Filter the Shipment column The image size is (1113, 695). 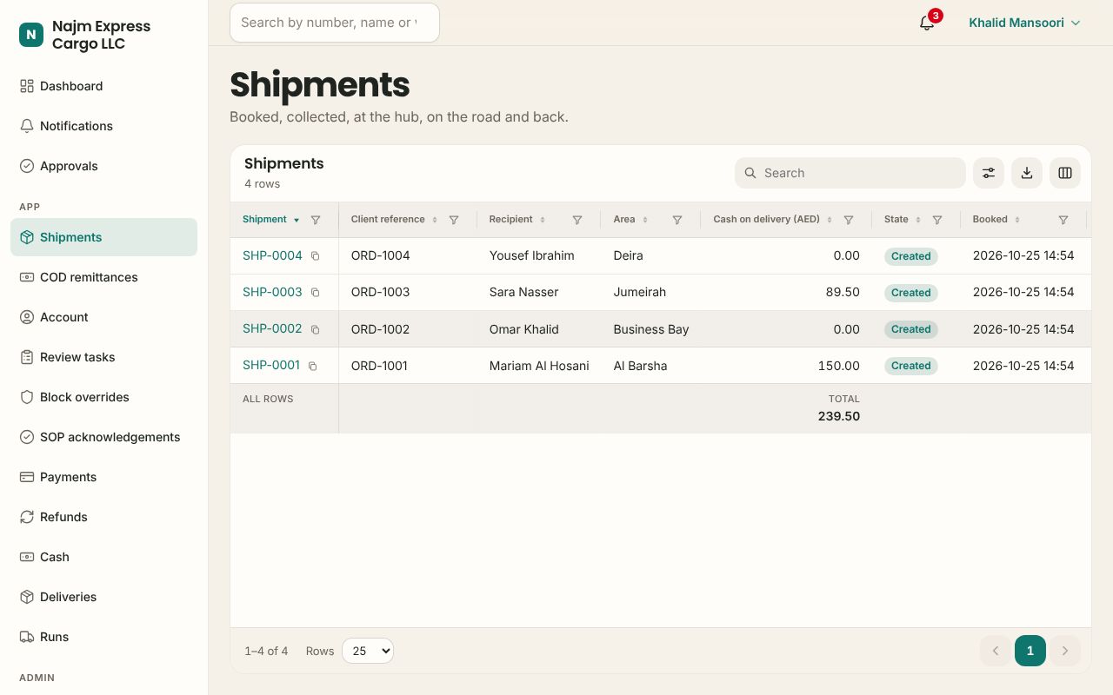coord(316,220)
